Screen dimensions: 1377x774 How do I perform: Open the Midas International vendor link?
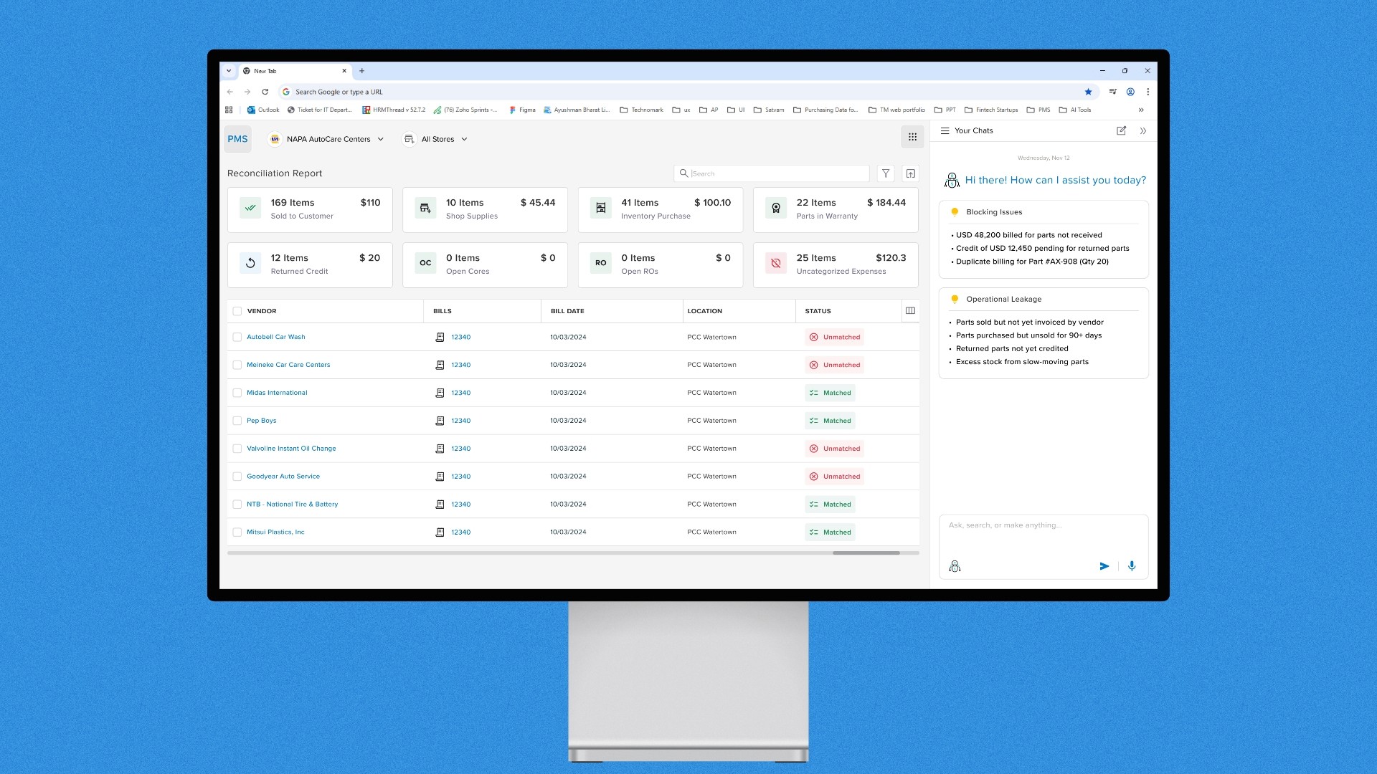[x=277, y=393]
